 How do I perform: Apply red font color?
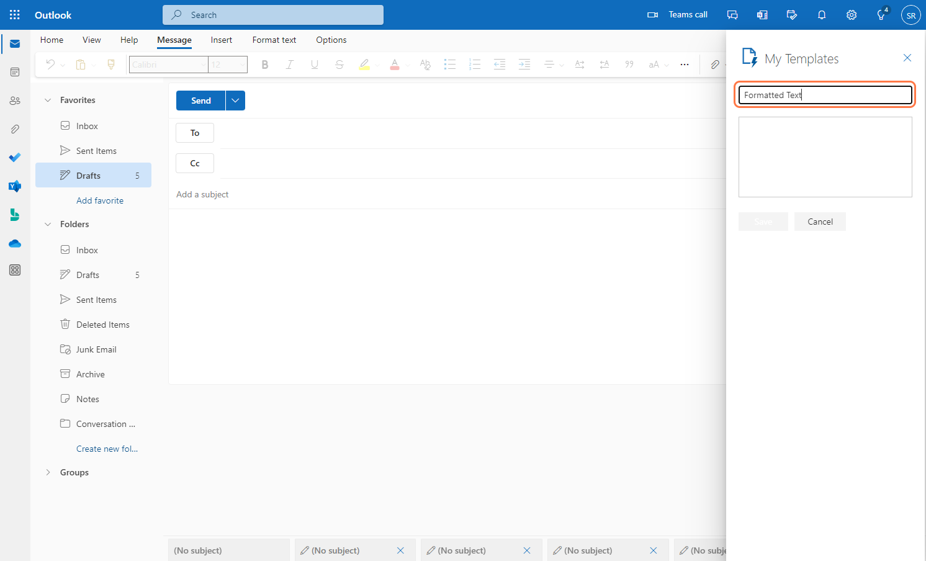[x=395, y=64]
